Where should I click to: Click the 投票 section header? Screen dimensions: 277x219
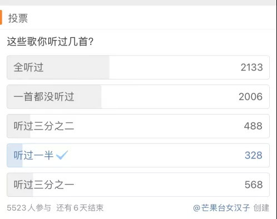18,18
